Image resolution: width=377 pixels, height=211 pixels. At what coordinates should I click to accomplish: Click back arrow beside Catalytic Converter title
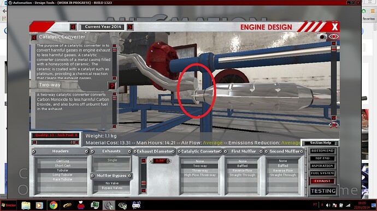pos(34,38)
